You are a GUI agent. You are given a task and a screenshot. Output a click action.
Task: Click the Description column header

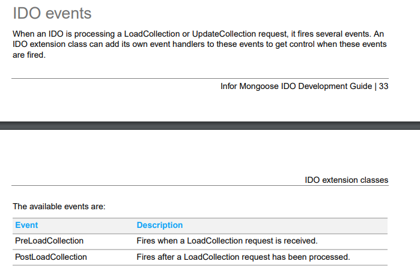click(160, 225)
